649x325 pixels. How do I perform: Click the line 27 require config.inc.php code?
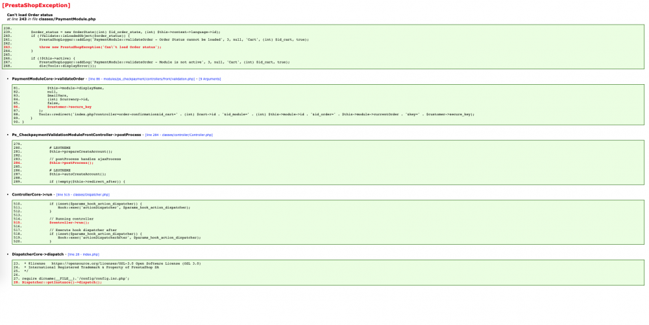pyautogui.click(x=76, y=279)
